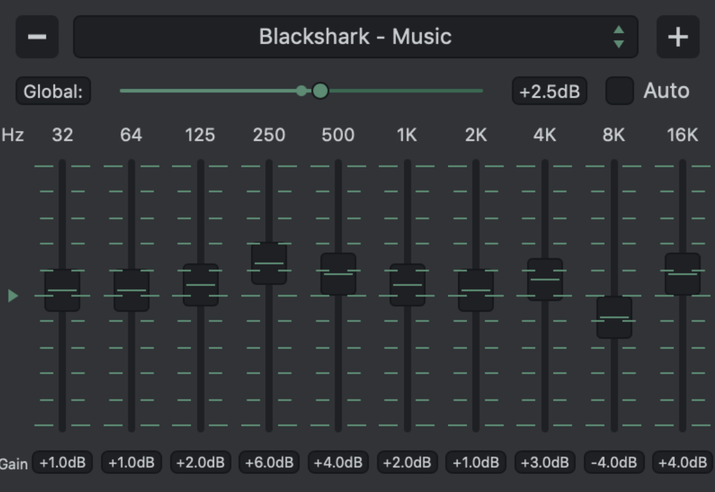Click the 1K band slider knob
The image size is (715, 492).
[407, 285]
